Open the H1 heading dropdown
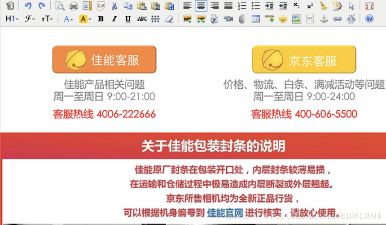The width and height of the screenshot is (386, 225). coord(12,19)
